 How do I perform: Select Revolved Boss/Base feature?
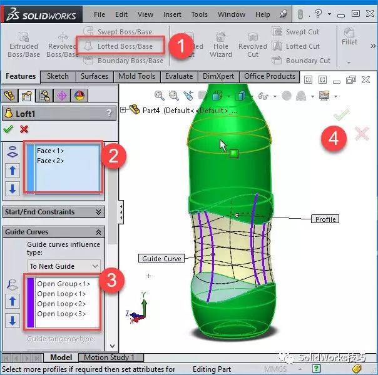coord(63,45)
